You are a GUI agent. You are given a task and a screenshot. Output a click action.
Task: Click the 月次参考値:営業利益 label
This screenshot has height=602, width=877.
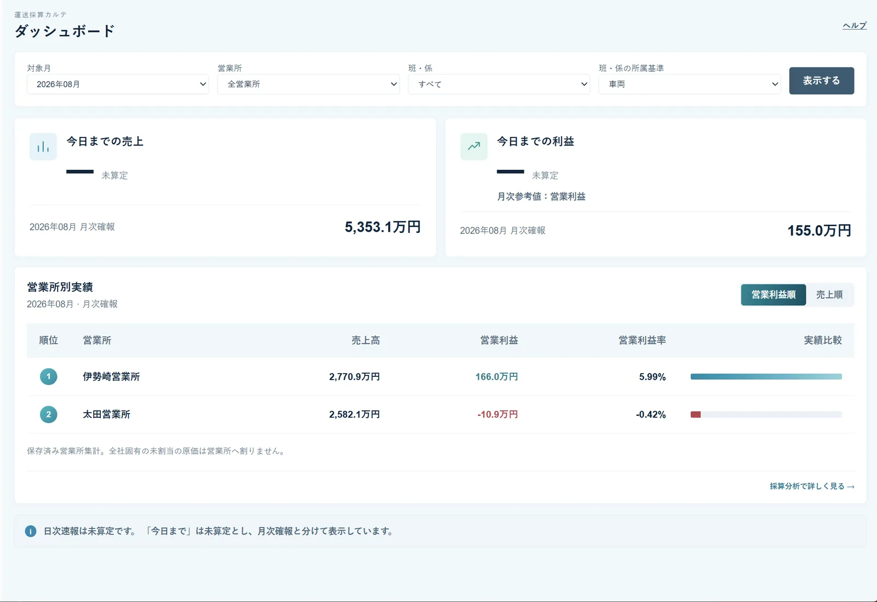click(x=541, y=197)
